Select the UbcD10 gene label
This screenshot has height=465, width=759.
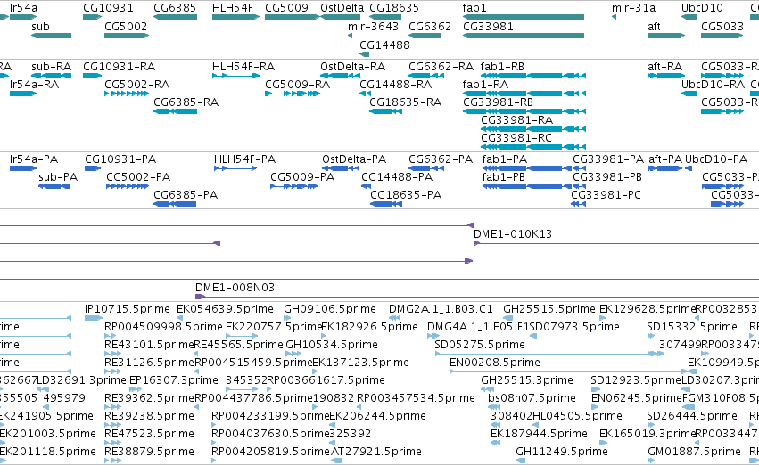click(703, 8)
